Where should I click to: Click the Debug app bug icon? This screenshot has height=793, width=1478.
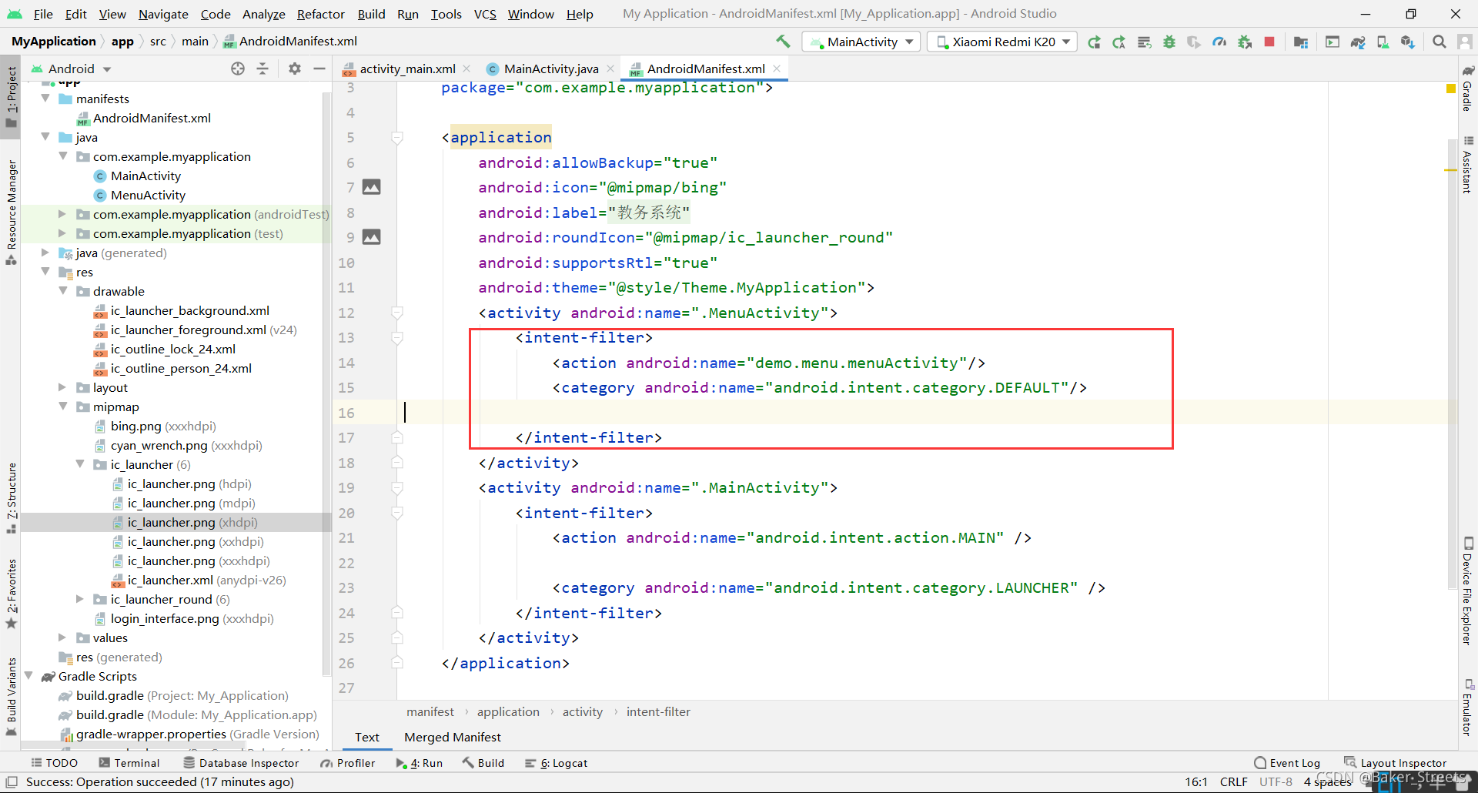[x=1169, y=42]
